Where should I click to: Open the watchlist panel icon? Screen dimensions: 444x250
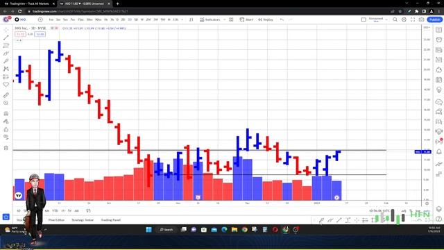(439, 30)
